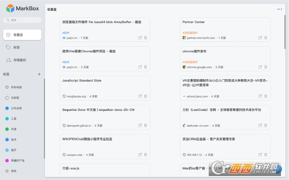Image resolution: width=289 pixels, height=180 pixels.
Task: Select the 开源 tag
Action: pyautogui.click(x=14, y=129)
